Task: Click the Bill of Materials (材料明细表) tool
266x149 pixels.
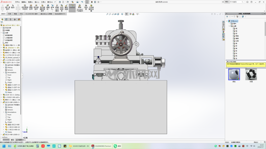Action: tap(62, 8)
